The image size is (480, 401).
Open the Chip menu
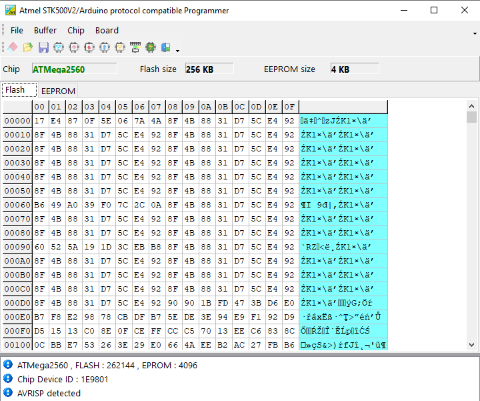pos(76,30)
